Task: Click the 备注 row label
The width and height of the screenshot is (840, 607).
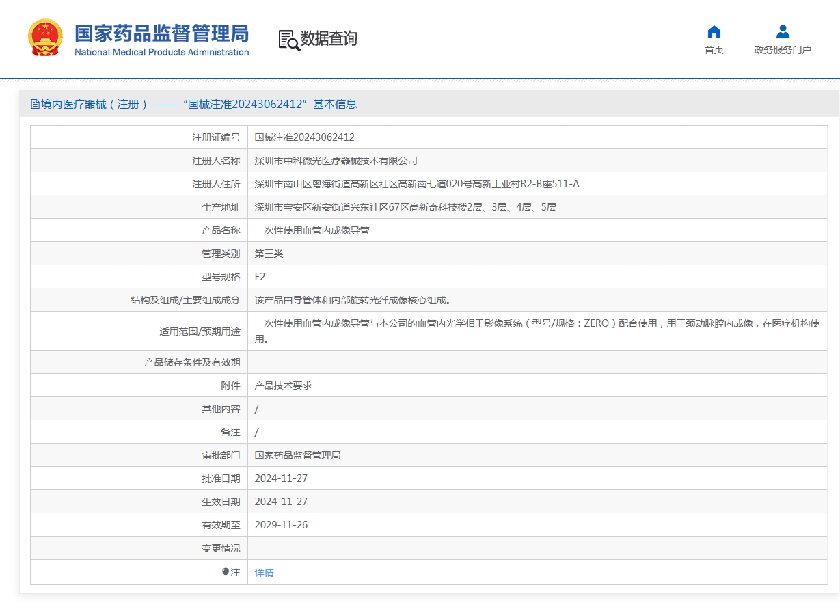Action: [231, 432]
